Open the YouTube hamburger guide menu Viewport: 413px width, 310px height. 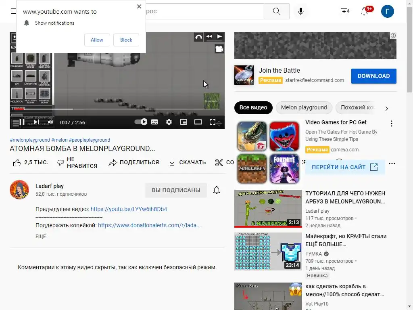pyautogui.click(x=13, y=11)
